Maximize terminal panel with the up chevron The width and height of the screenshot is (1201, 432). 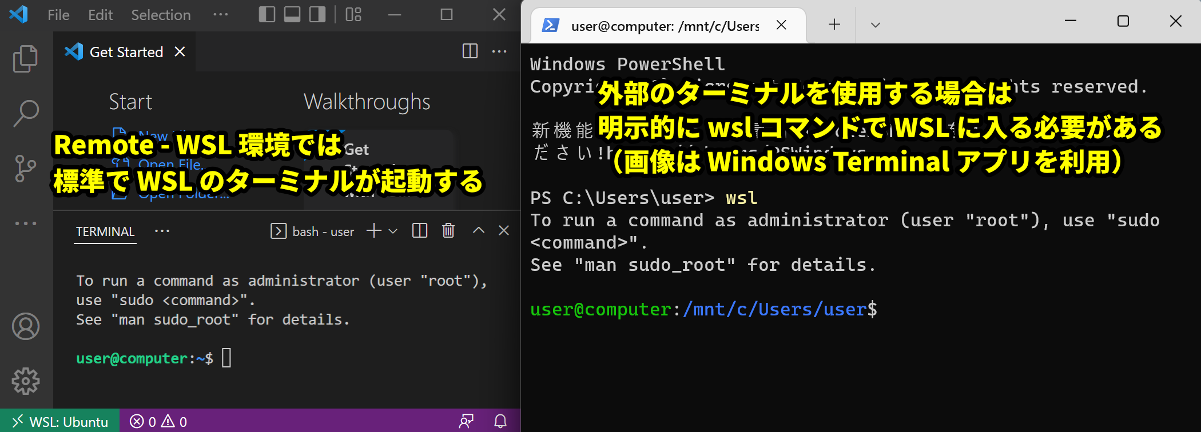tap(479, 231)
